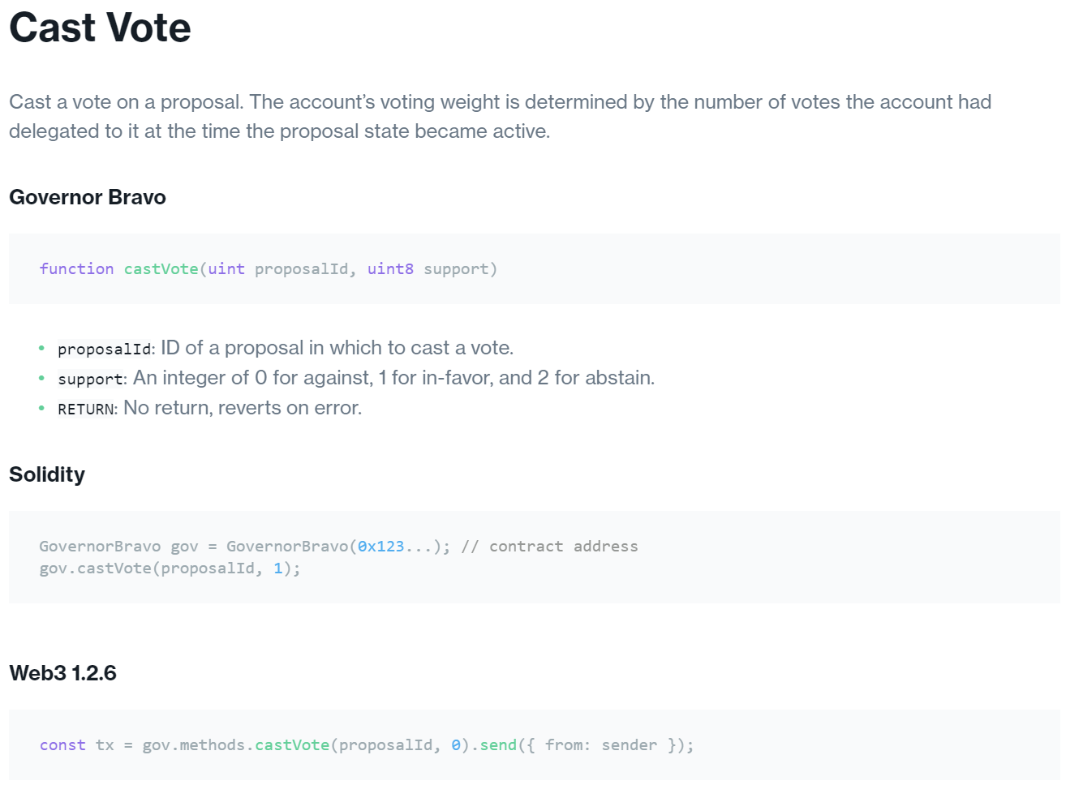Click the RETURN bullet label
The image size is (1066, 785).
86,410
